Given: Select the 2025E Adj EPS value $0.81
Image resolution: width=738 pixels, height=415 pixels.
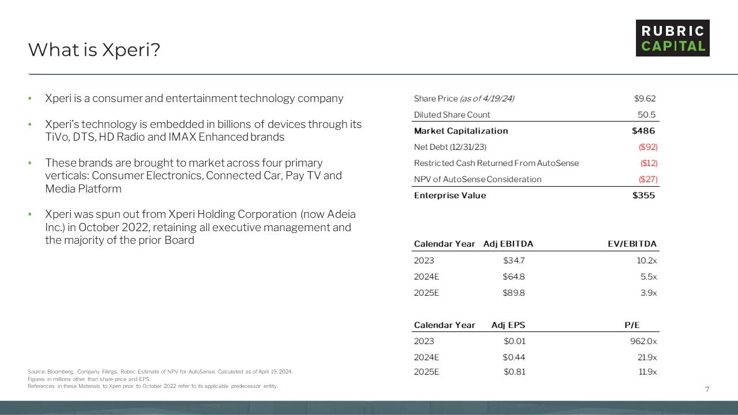Looking at the screenshot, I should (514, 372).
